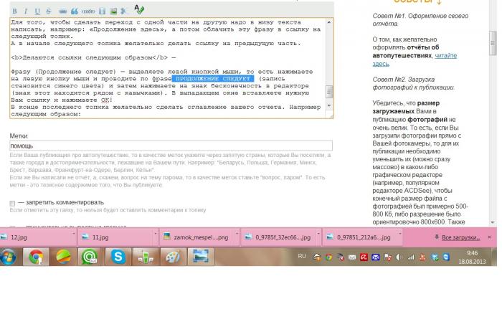Open the Windows Start menu
502x314 pixels.
(x=9, y=257)
